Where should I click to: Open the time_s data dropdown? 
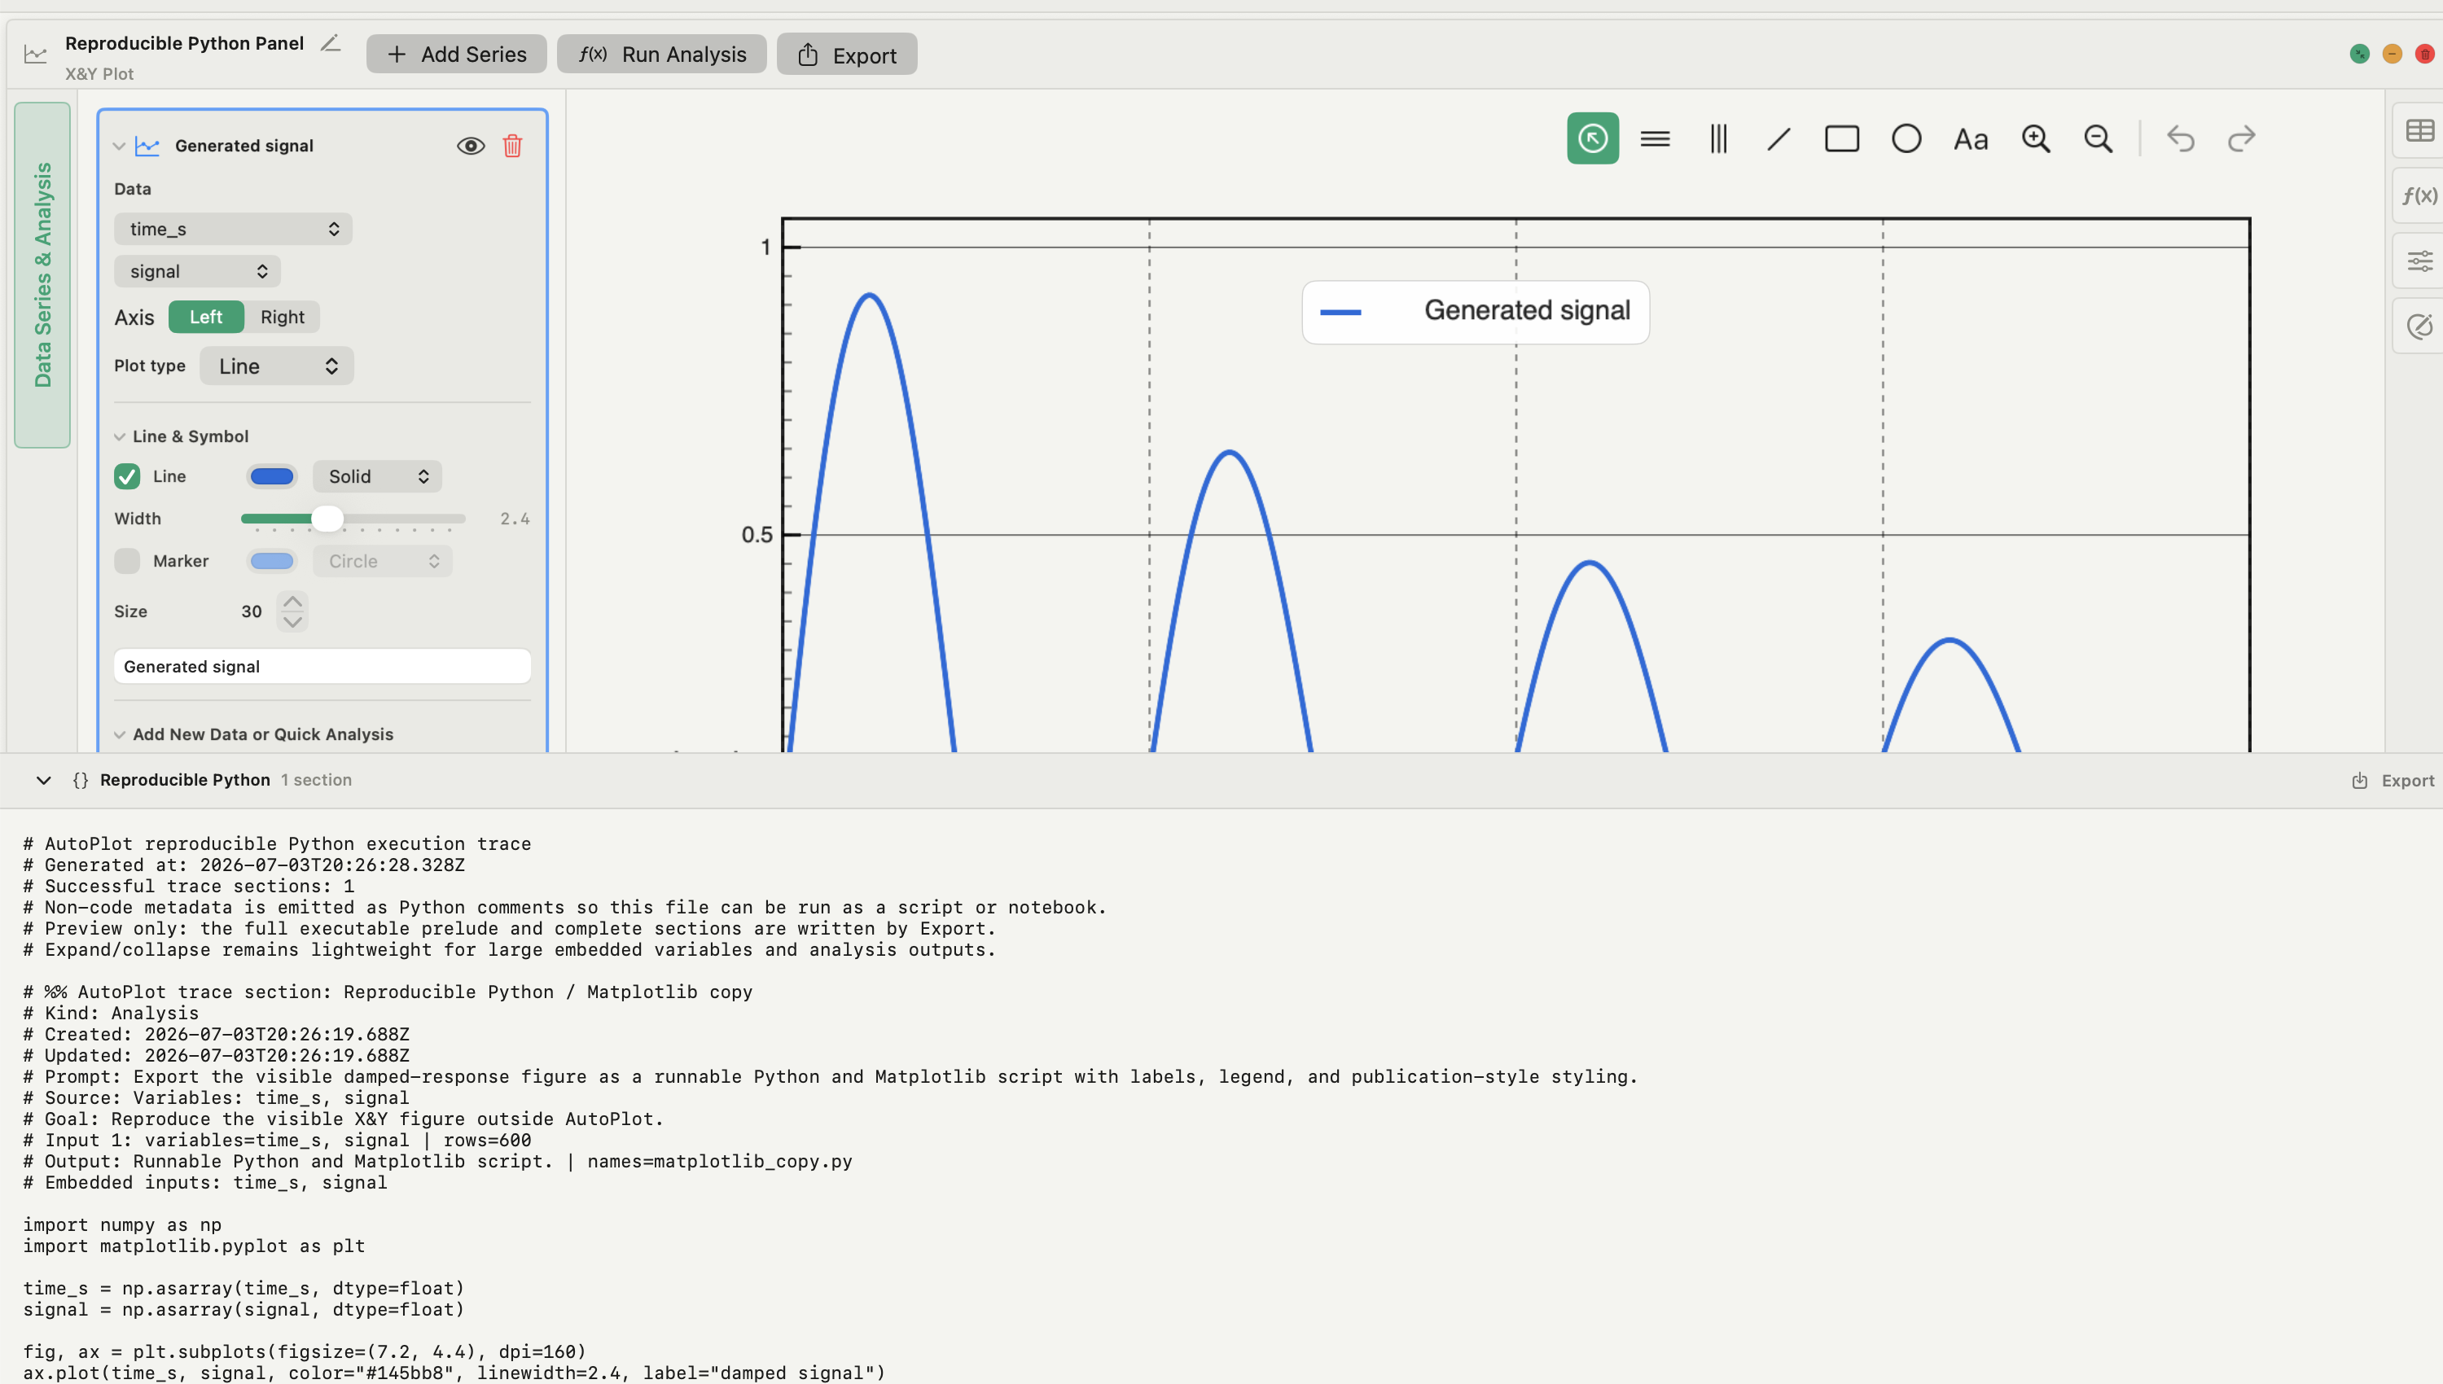coord(233,229)
